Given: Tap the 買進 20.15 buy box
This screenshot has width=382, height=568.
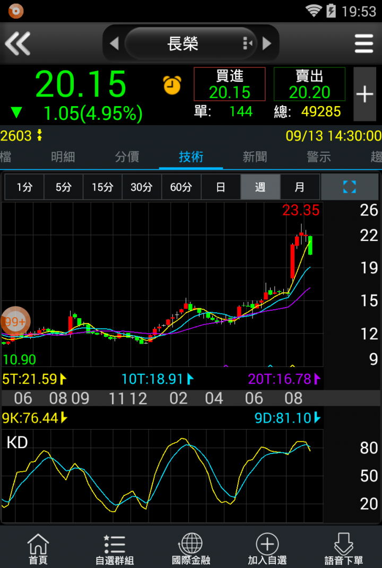Looking at the screenshot, I should click(230, 84).
